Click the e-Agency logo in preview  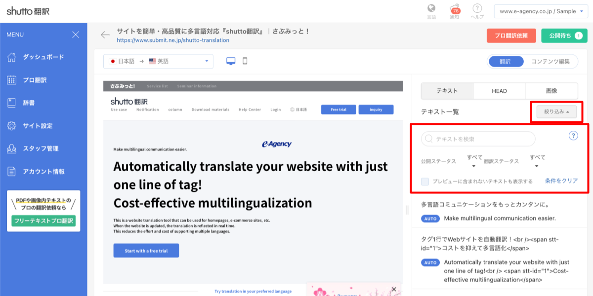(x=277, y=144)
